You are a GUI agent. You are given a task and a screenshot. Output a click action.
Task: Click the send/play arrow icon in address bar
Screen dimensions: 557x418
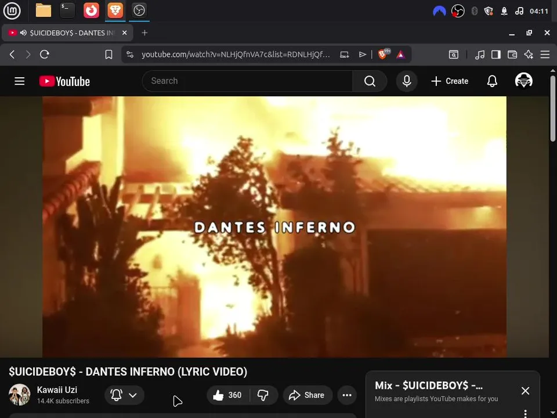(x=362, y=55)
